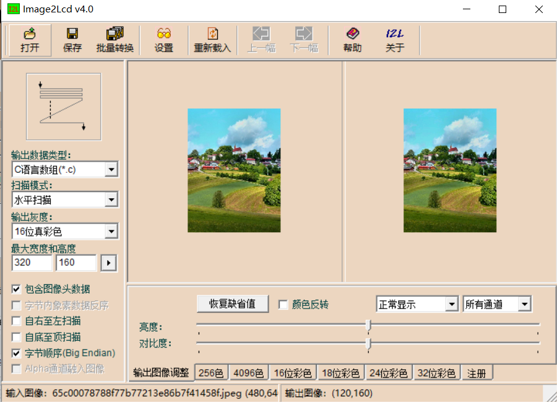The image size is (557, 402).
Task: Toggle 字节内象素数据反序 checkbox
Action: pos(16,305)
